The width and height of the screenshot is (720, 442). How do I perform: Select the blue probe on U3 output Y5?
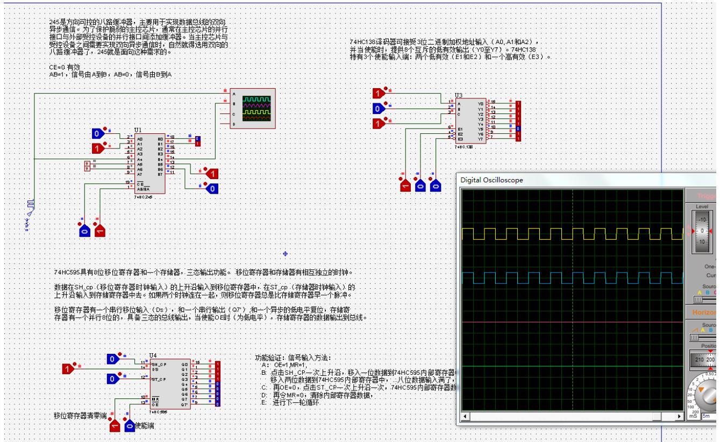tap(518, 129)
